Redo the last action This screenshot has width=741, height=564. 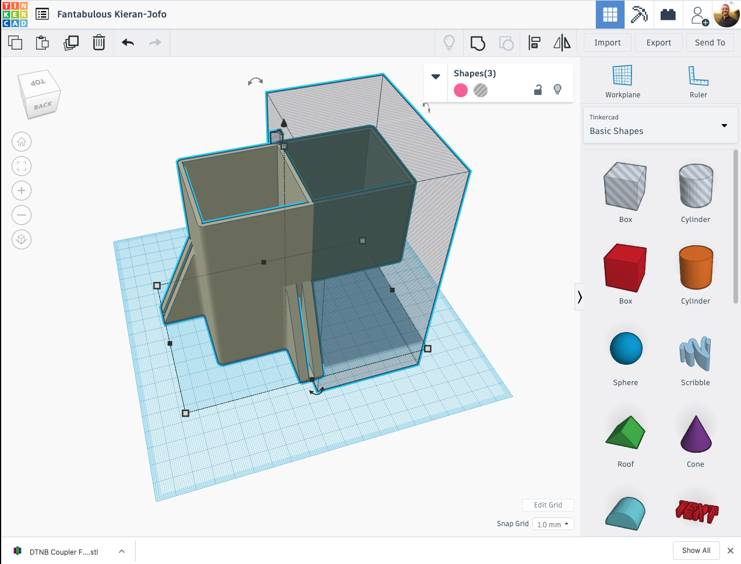coord(155,43)
